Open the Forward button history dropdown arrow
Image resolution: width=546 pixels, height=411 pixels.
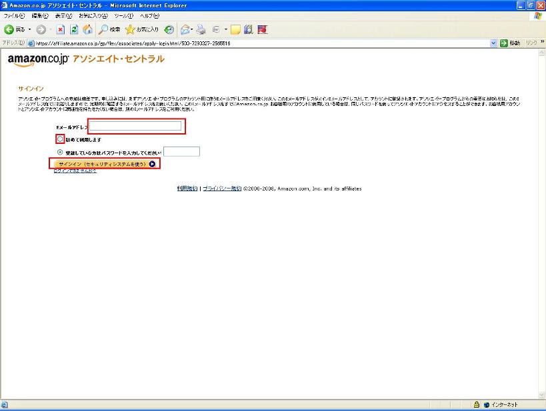coord(51,29)
